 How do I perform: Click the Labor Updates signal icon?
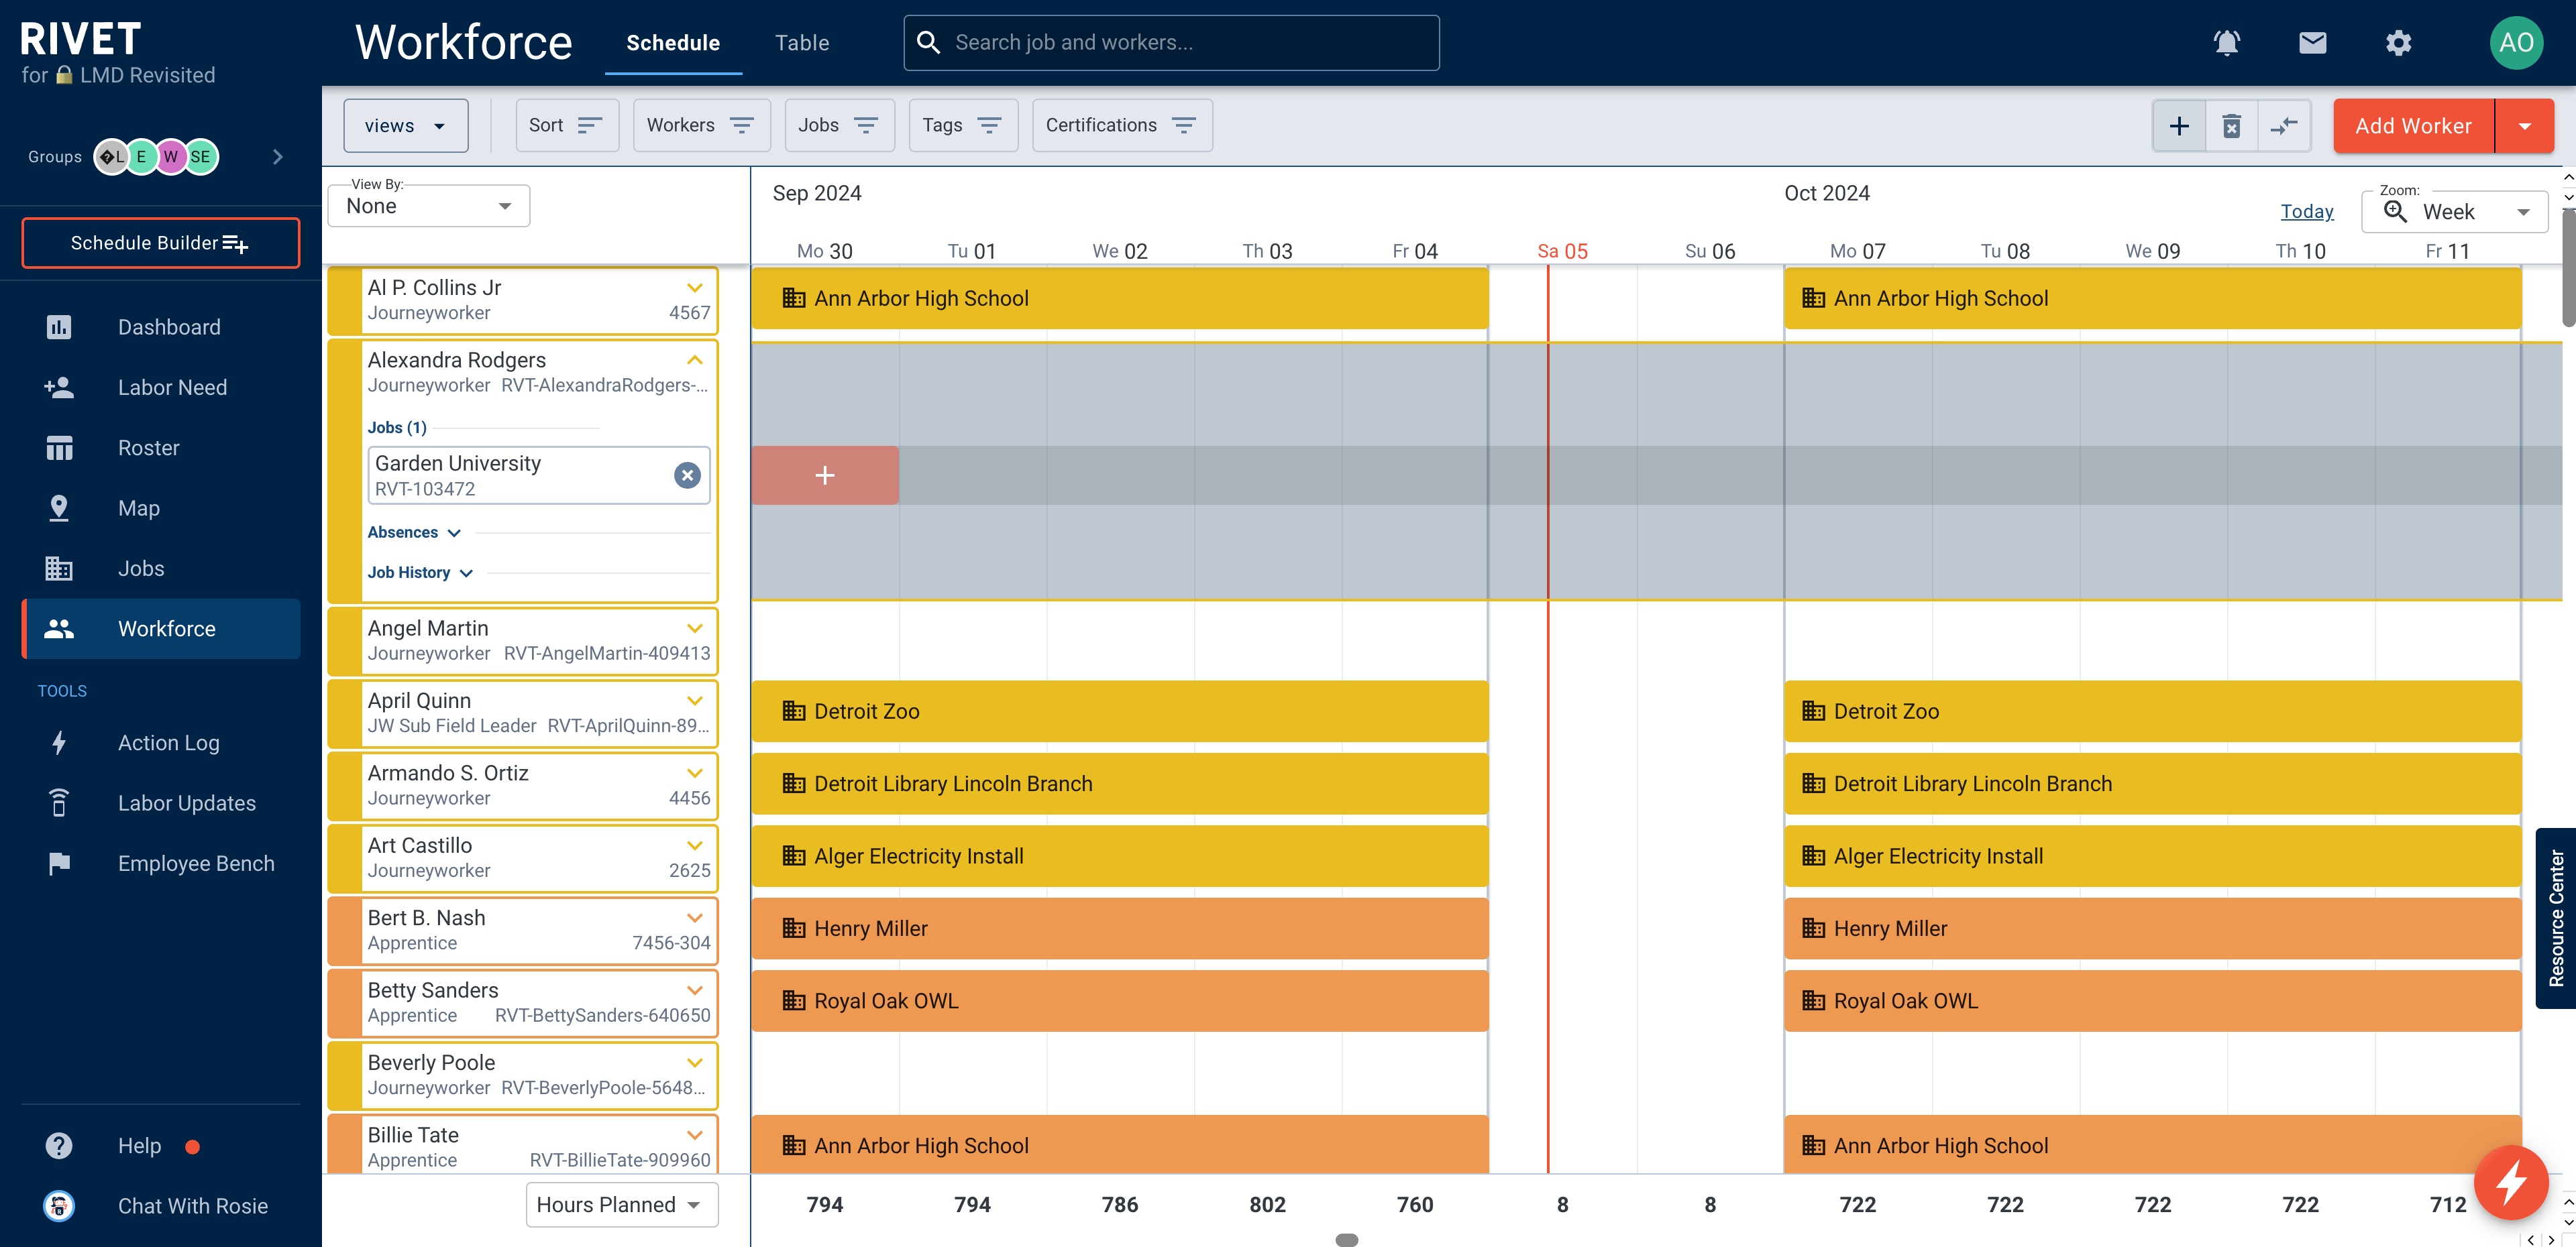click(59, 803)
